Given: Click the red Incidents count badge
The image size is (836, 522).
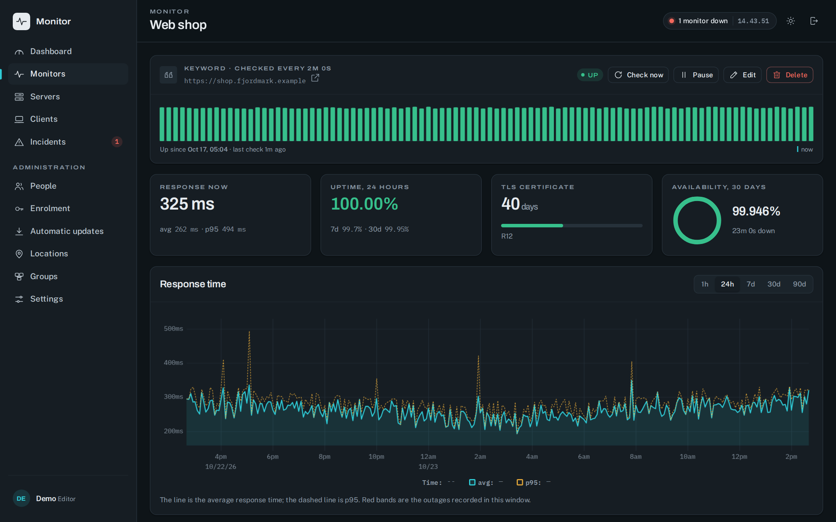Looking at the screenshot, I should tap(117, 142).
